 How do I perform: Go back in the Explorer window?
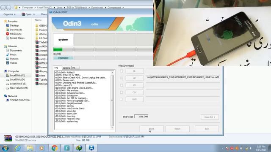pyautogui.click(x=3, y=8)
